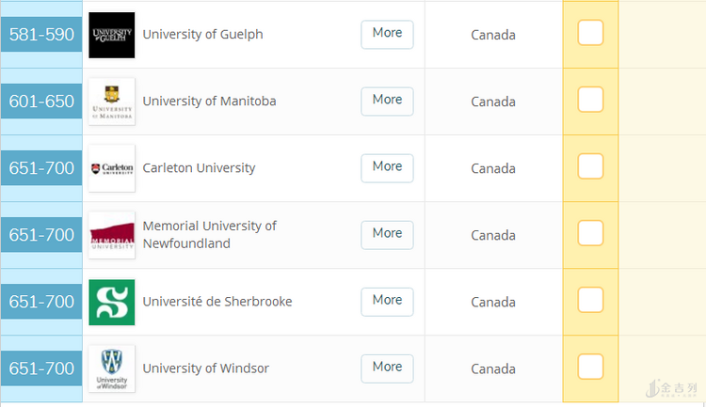This screenshot has height=407, width=706.
Task: Open the University of Windsor name link
Action: [206, 368]
